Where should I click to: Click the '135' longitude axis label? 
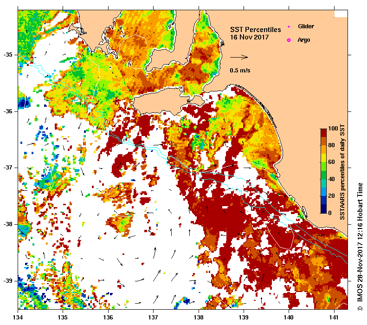click(63, 317)
